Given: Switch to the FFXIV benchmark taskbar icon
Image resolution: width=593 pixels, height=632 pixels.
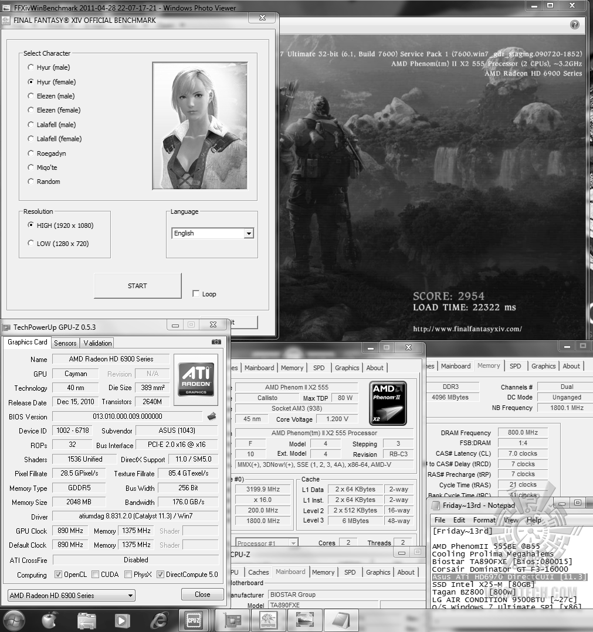Looking at the screenshot, I should click(269, 621).
